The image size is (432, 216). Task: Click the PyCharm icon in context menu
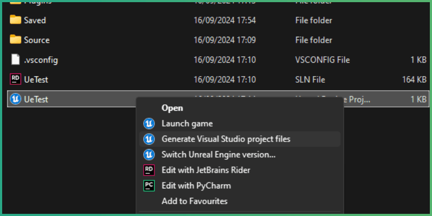(x=149, y=186)
